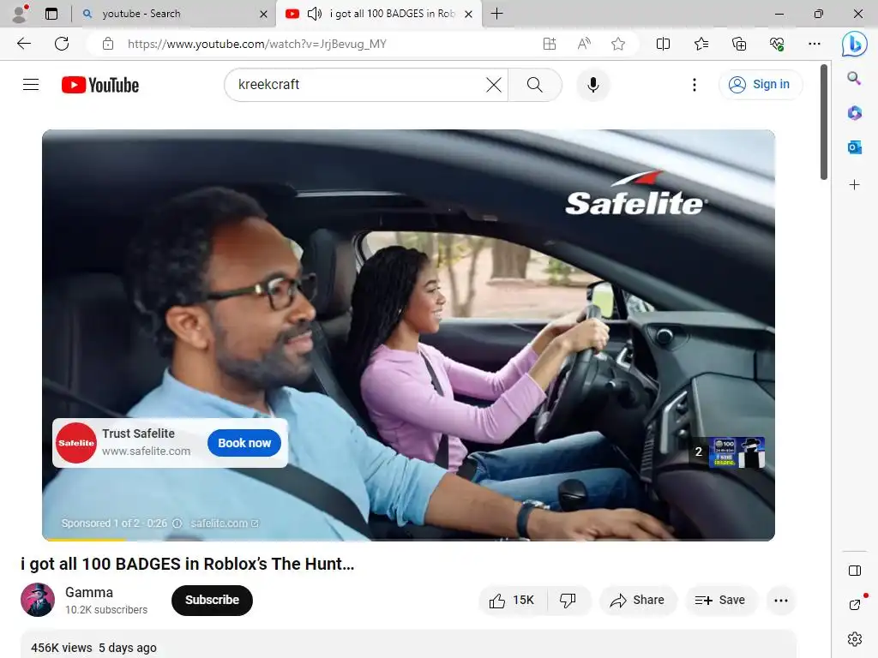The width and height of the screenshot is (878, 658).
Task: Go to YouTube home via logo
Action: pos(100,85)
